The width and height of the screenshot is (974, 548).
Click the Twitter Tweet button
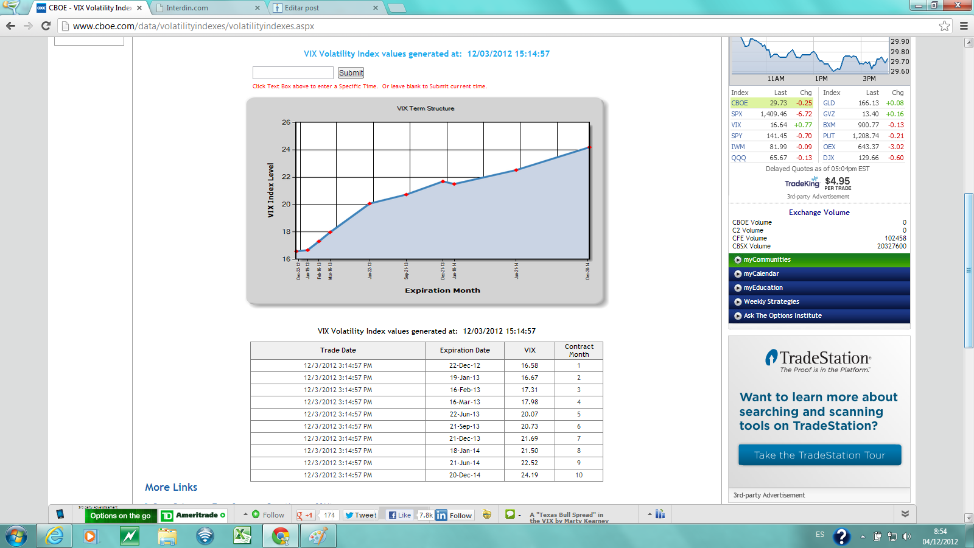[360, 515]
